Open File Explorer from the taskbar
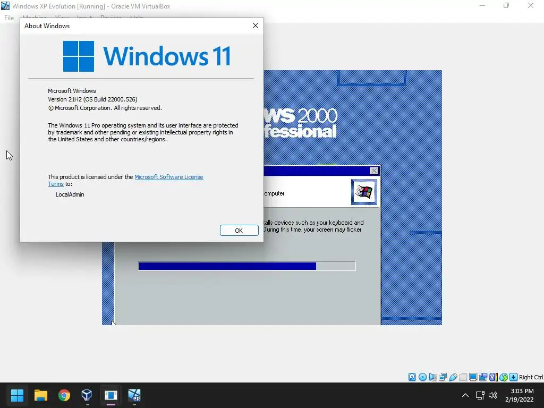Viewport: 544px width, 408px height. point(40,395)
